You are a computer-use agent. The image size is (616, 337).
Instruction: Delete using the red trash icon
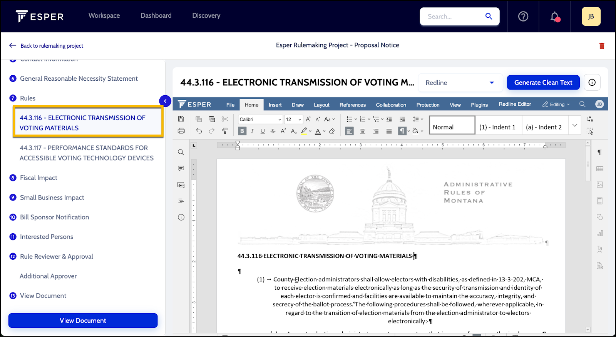click(x=602, y=46)
